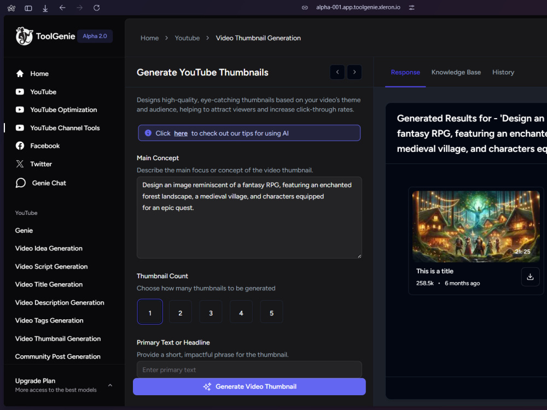Open the Genie sidebar item
This screenshot has width=547, height=410.
click(x=24, y=230)
